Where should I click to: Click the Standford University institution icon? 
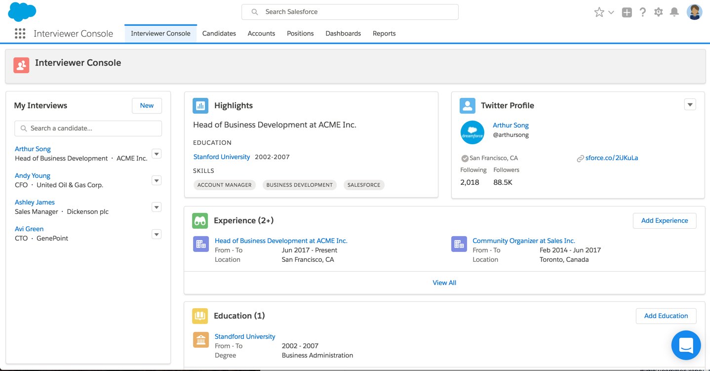click(x=200, y=340)
